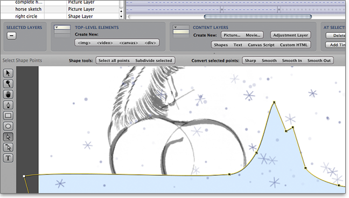Create a new <div> element

tap(150, 43)
